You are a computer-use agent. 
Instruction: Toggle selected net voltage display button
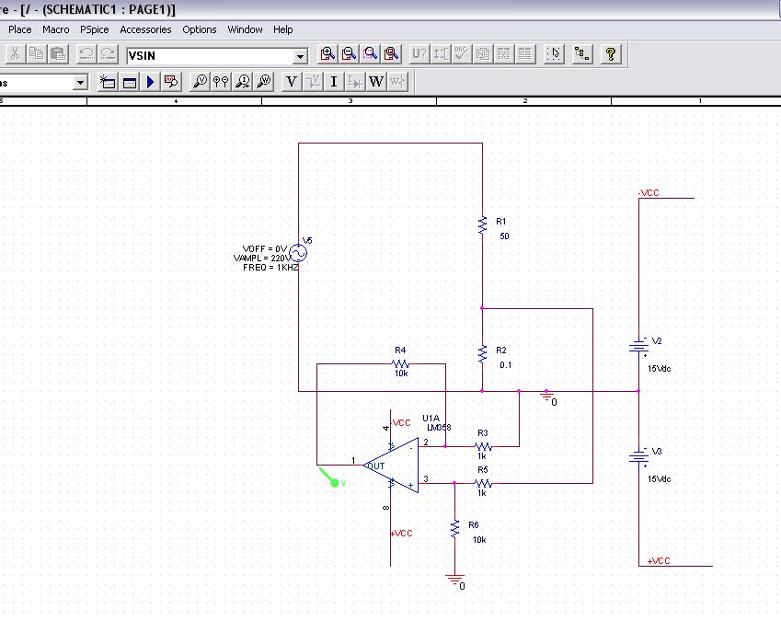(x=313, y=82)
